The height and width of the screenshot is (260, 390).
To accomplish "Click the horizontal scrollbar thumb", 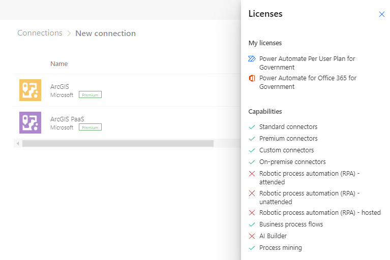I will click(x=117, y=144).
